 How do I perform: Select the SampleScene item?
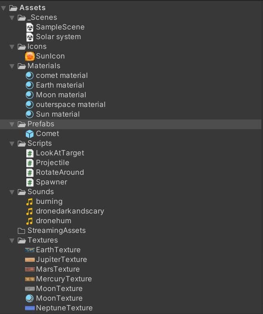[x=55, y=27]
